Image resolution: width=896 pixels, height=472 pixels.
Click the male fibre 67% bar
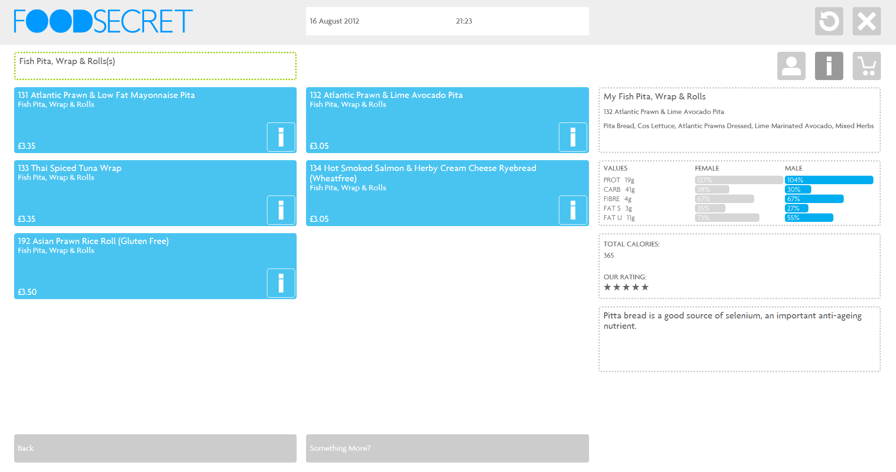pyautogui.click(x=814, y=199)
